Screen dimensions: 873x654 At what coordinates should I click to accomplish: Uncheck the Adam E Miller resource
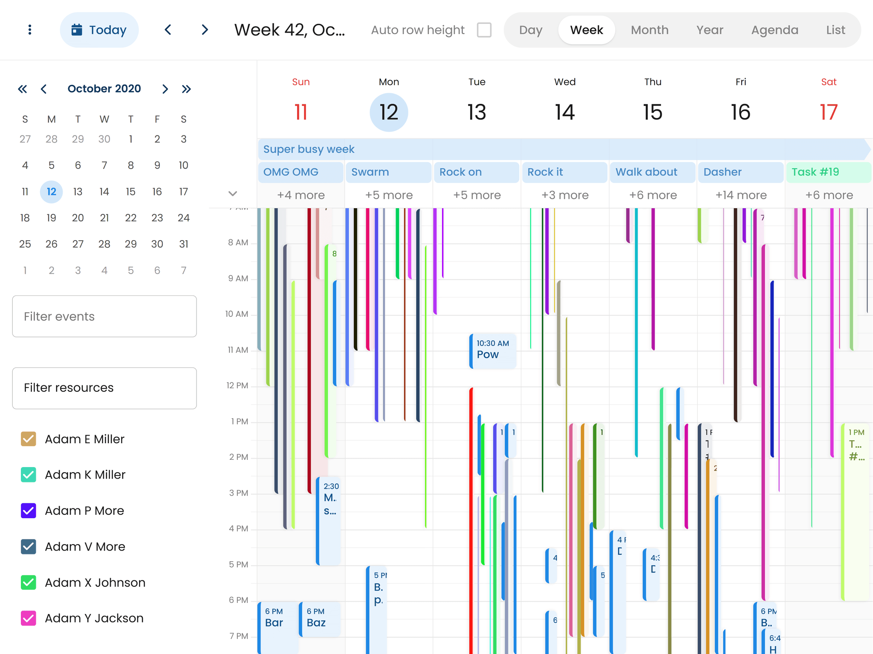(x=28, y=439)
